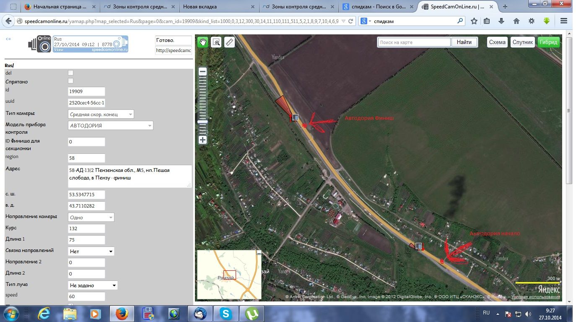Viewport: 576px width, 322px height.
Task: Focus the Поиск на карте search field
Action: 414,42
